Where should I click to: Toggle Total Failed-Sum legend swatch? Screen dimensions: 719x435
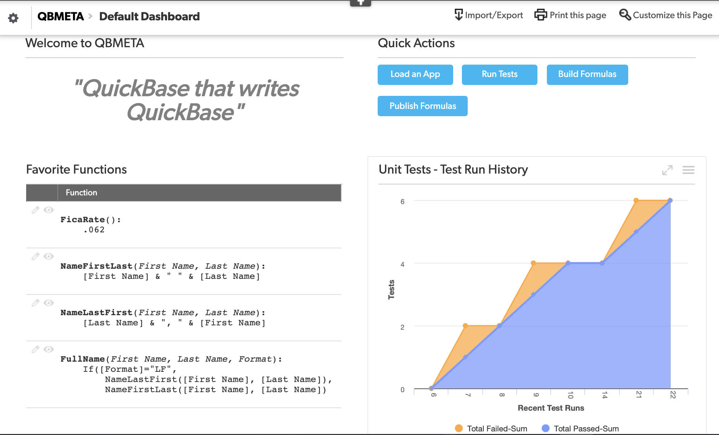(459, 428)
